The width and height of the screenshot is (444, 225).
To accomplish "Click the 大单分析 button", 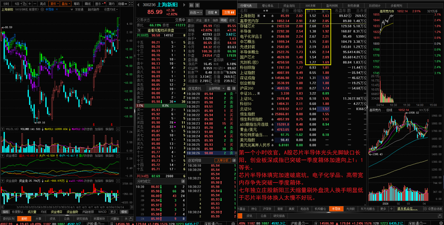I will pyautogui.click(x=223, y=160).
